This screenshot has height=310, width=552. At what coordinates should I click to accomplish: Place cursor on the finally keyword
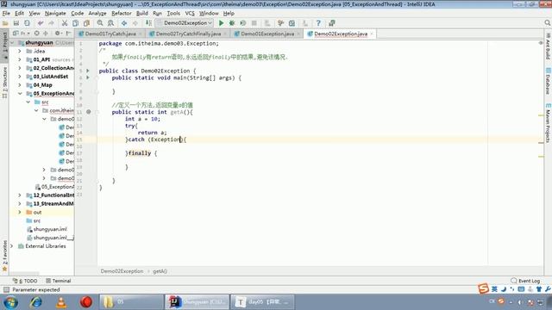tap(140, 153)
